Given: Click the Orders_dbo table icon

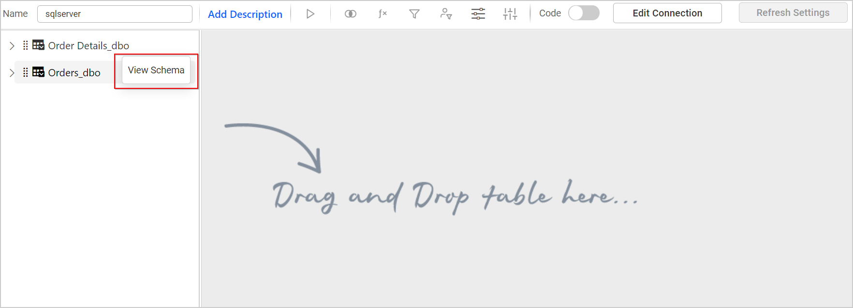Looking at the screenshot, I should [39, 72].
